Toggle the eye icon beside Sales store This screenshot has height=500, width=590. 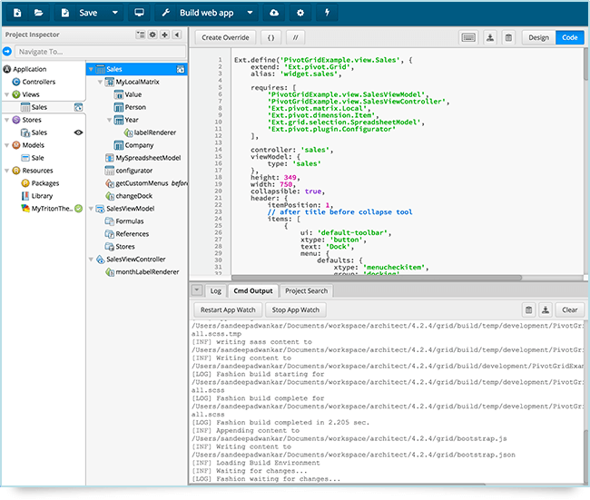(x=78, y=132)
